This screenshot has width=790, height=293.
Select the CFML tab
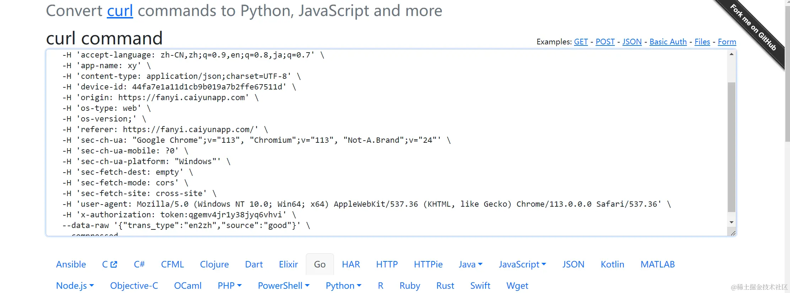[x=173, y=265]
